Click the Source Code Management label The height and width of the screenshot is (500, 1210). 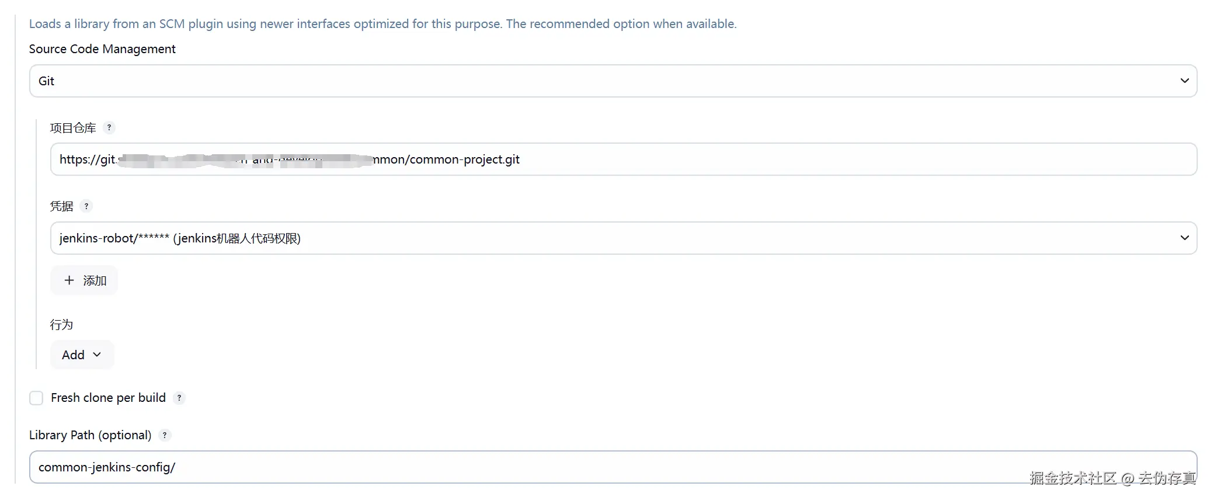click(102, 49)
